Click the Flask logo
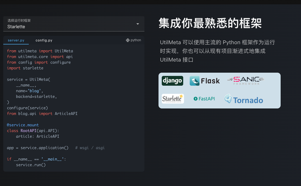The width and height of the screenshot is (301, 186). tap(205, 81)
